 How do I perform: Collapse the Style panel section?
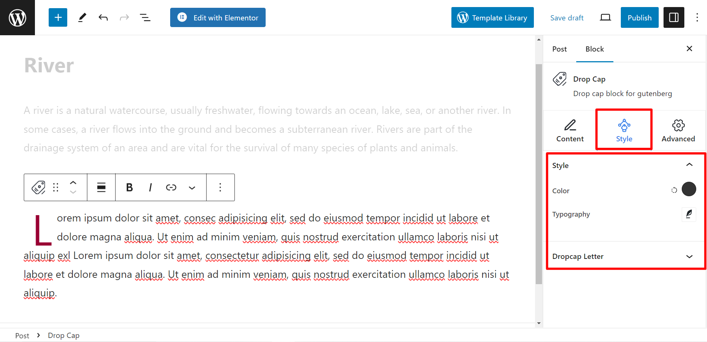coord(689,165)
